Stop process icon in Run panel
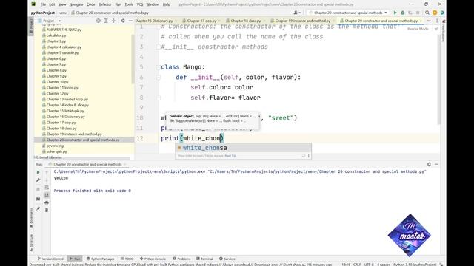 [x=38, y=189]
